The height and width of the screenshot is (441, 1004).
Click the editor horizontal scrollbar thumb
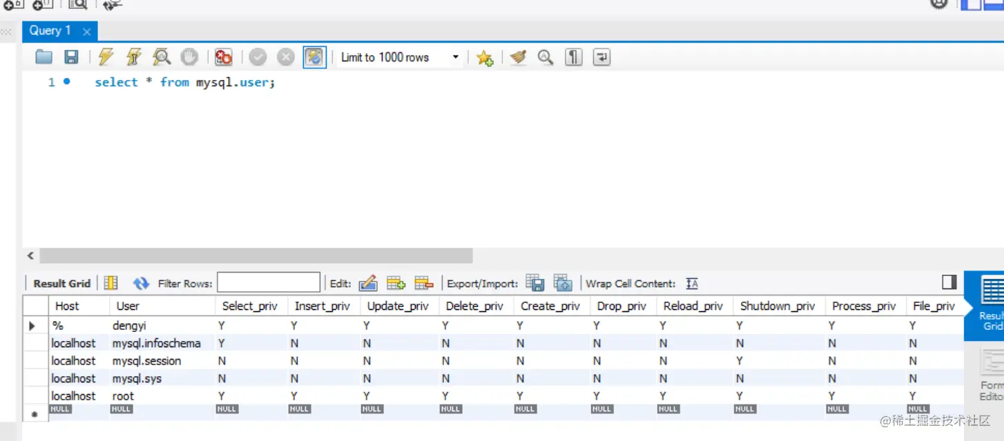(255, 256)
